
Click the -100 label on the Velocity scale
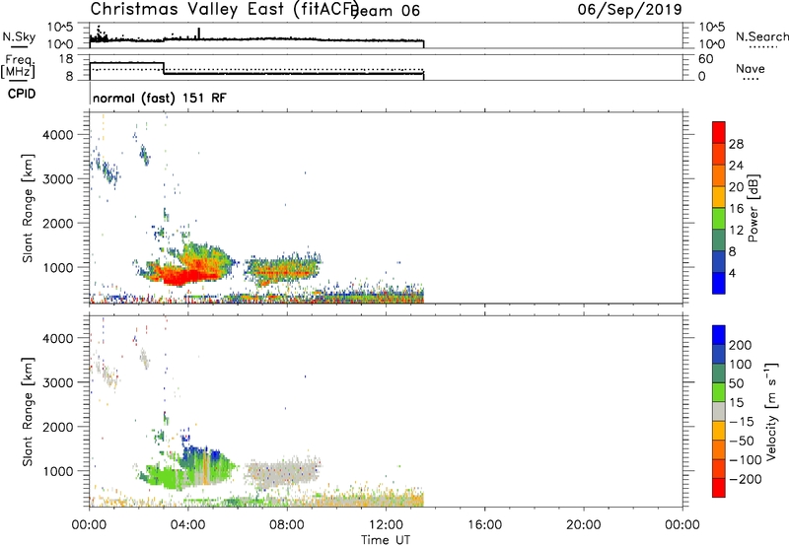pyautogui.click(x=746, y=459)
